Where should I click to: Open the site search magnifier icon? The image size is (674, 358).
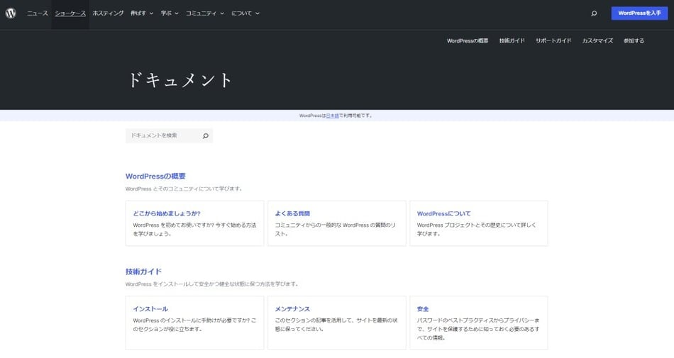pos(594,13)
